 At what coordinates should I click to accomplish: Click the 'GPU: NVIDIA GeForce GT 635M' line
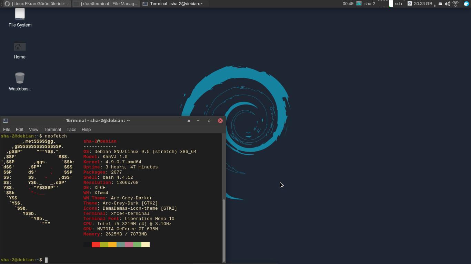coord(121,229)
